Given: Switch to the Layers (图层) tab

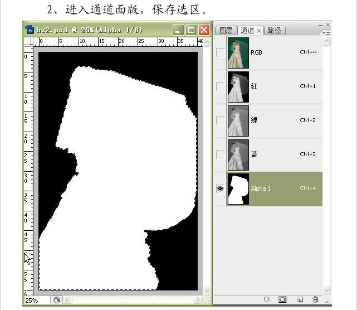Looking at the screenshot, I should [226, 30].
